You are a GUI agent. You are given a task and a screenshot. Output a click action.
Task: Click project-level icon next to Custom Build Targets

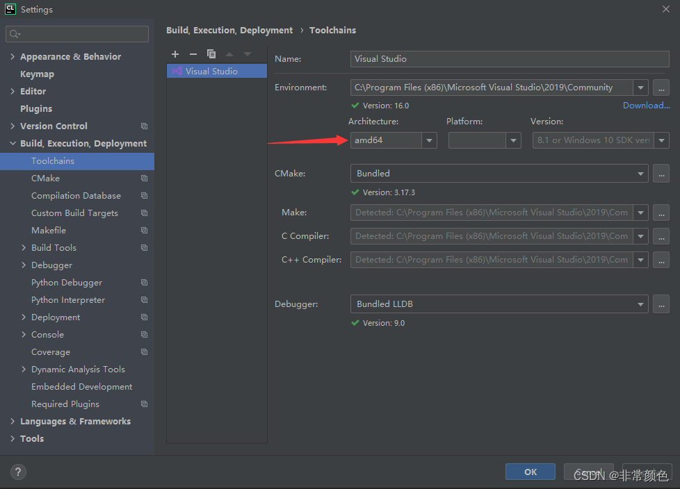(145, 213)
